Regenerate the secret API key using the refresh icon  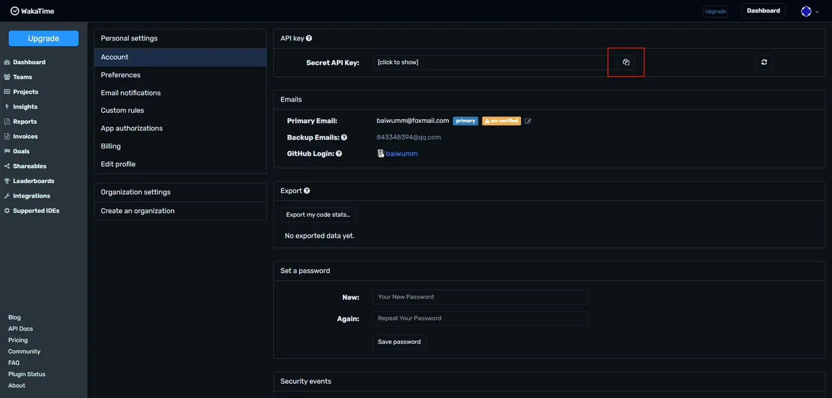point(764,62)
